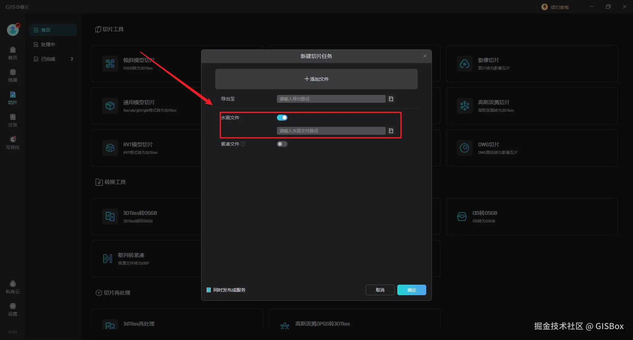Click the 添加文件 button
Screen dimensions: 633x340
pos(316,79)
